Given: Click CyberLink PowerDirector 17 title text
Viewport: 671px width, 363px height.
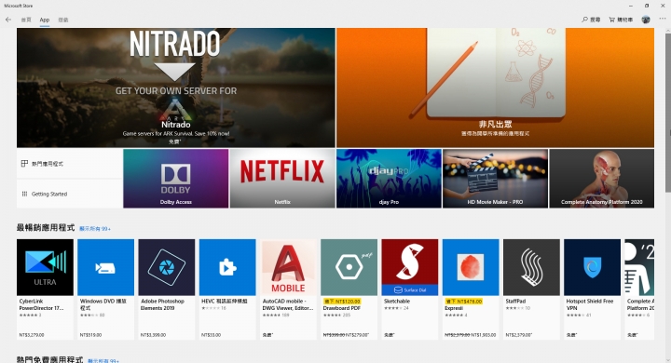Looking at the screenshot, I should tap(41, 304).
